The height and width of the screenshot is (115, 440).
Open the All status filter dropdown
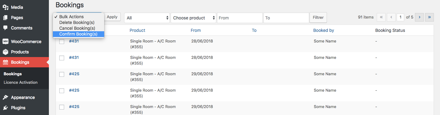(147, 18)
